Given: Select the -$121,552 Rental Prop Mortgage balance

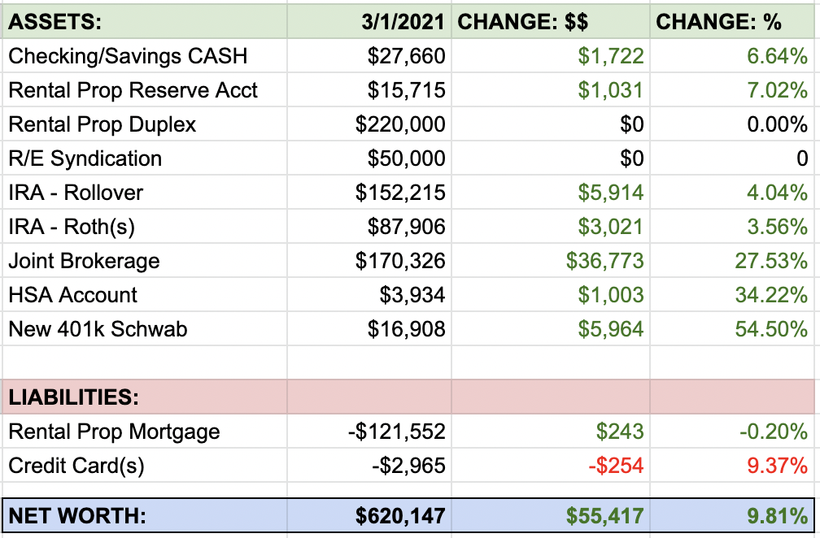Looking at the screenshot, I should coord(396,432).
